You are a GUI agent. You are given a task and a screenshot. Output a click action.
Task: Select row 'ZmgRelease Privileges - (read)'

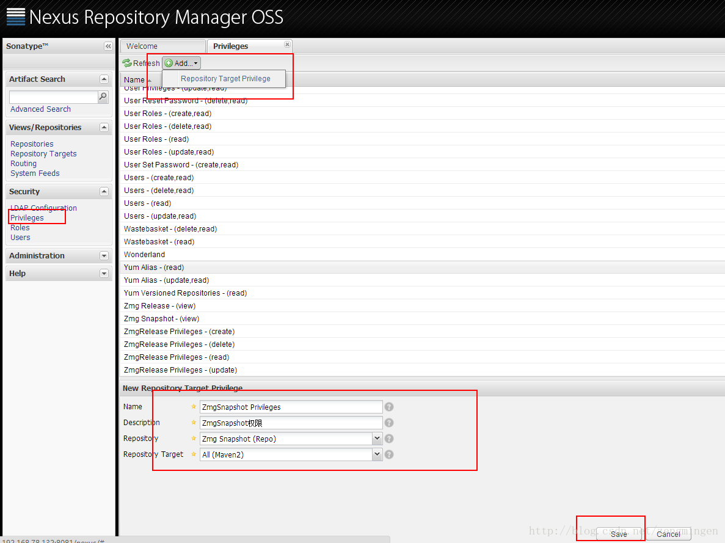point(422,357)
